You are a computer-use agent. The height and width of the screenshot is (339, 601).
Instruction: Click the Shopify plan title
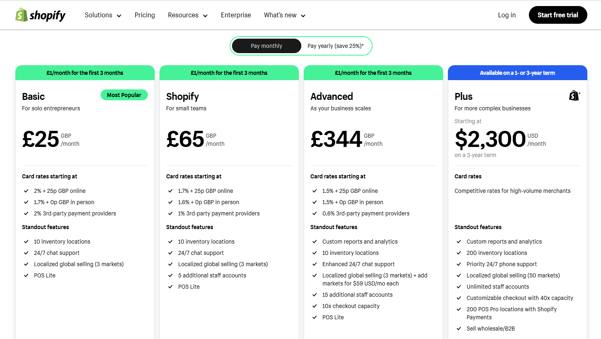pos(182,97)
